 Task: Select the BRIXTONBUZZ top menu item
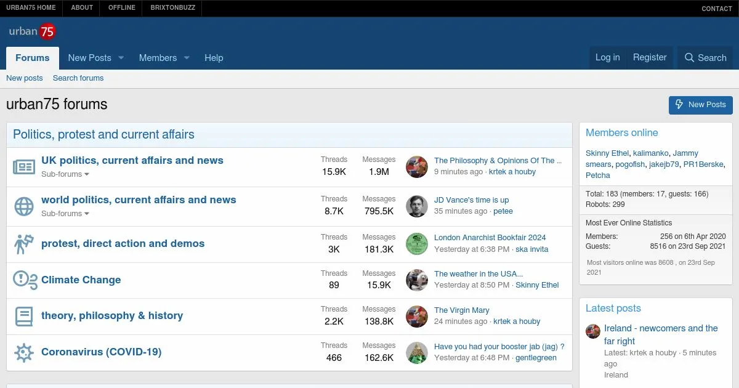pos(172,8)
